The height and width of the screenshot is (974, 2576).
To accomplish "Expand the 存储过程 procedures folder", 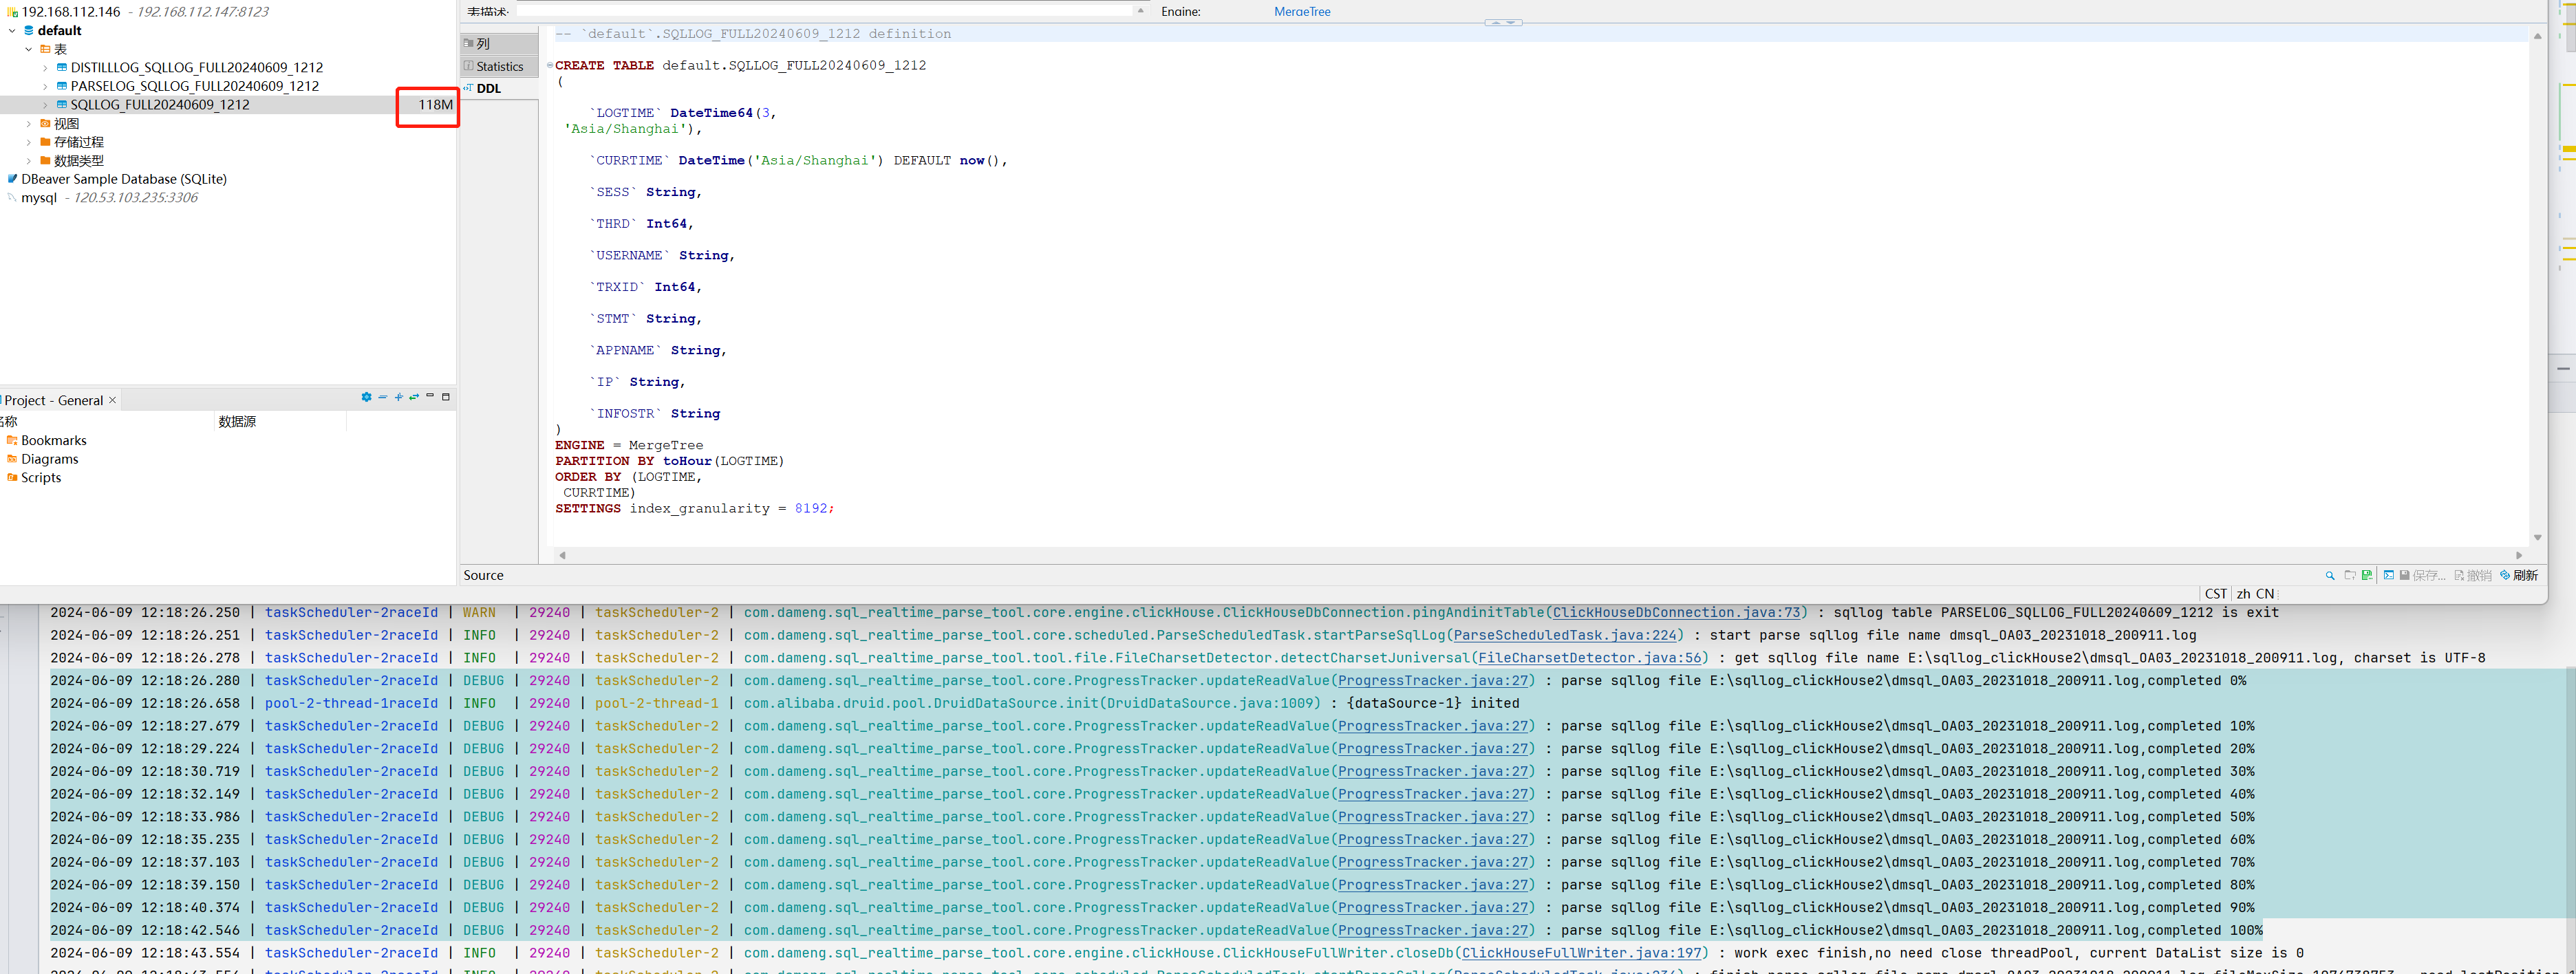I will pos(29,142).
